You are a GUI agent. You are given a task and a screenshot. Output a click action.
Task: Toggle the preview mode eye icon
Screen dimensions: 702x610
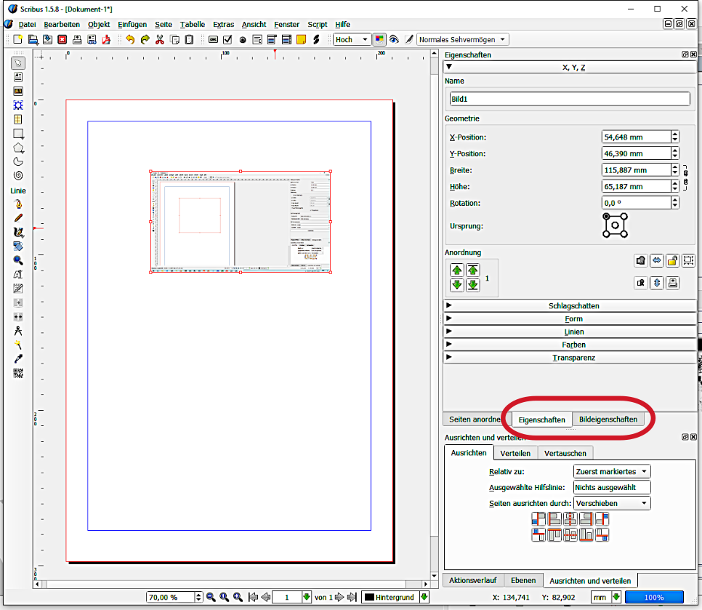pyautogui.click(x=394, y=39)
